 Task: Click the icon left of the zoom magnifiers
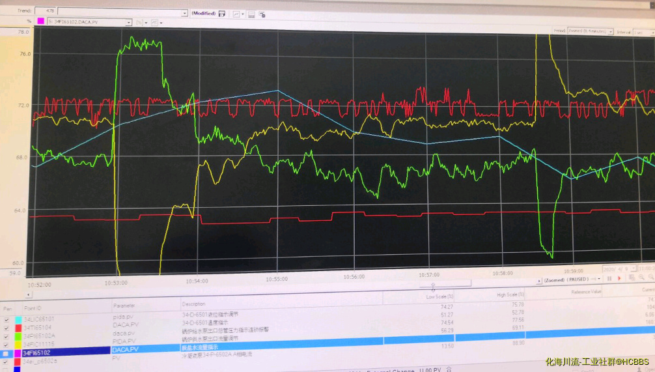pyautogui.click(x=632, y=278)
